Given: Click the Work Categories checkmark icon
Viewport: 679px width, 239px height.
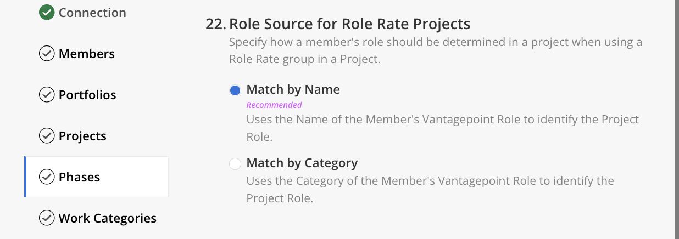Looking at the screenshot, I should [47, 218].
